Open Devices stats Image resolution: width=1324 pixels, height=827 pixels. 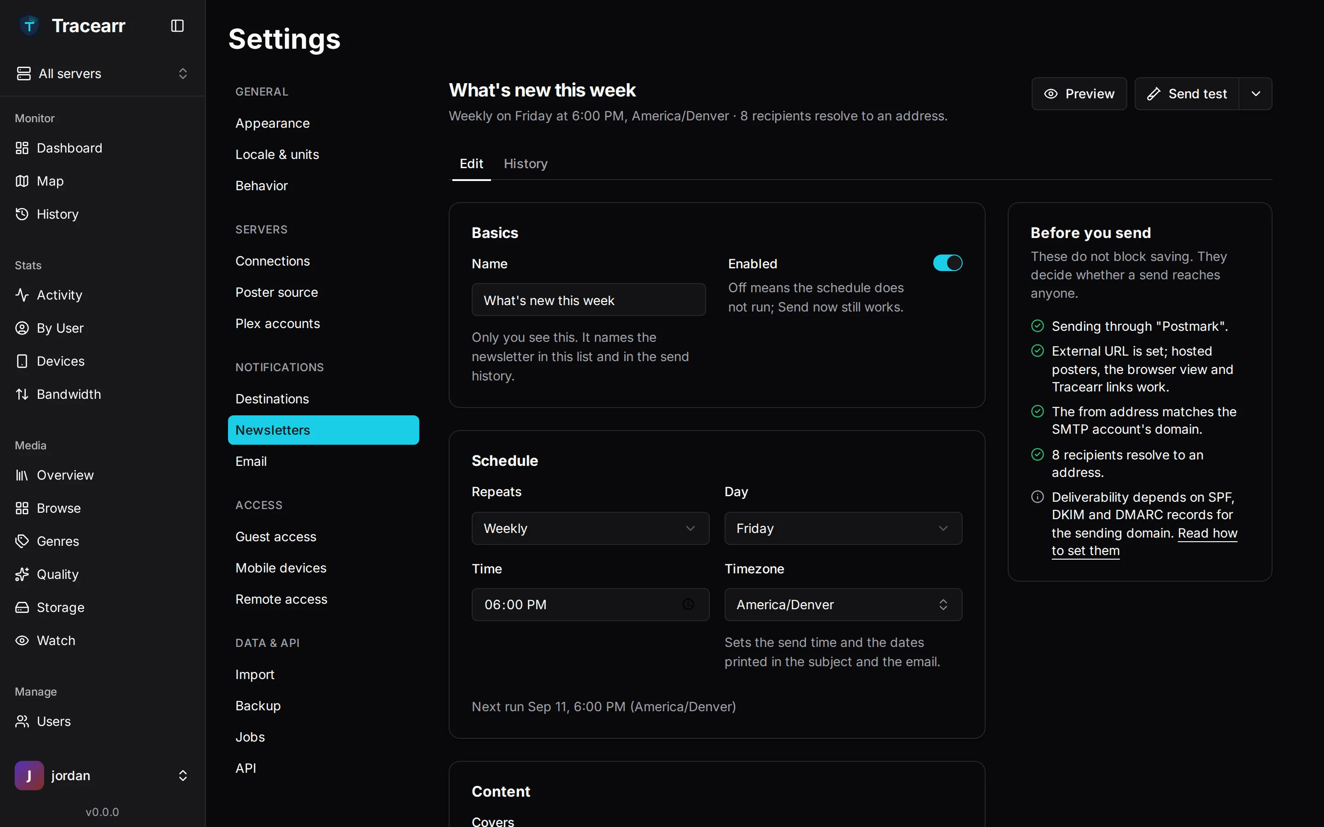coord(103,361)
